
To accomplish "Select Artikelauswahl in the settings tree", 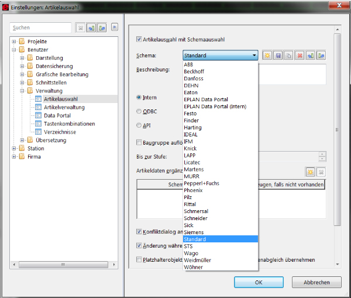I will (61, 99).
